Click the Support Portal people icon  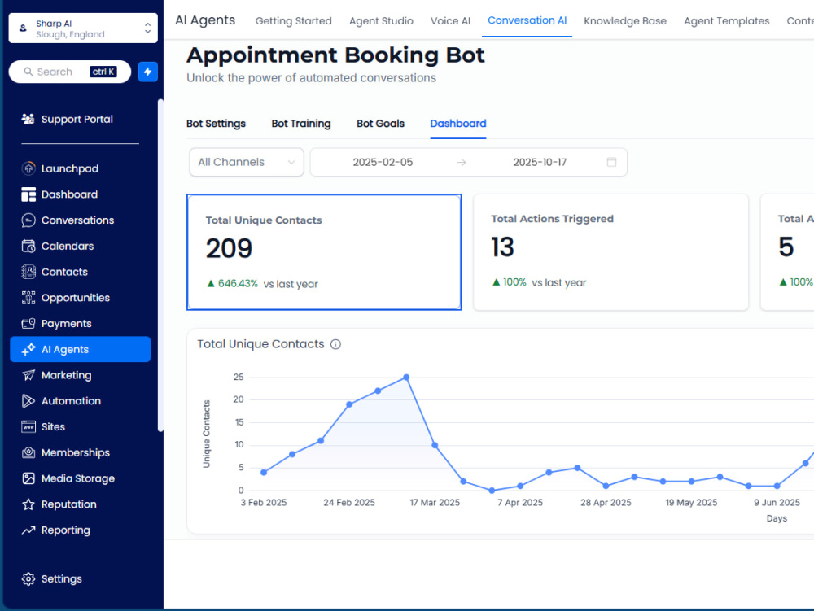[x=28, y=119]
